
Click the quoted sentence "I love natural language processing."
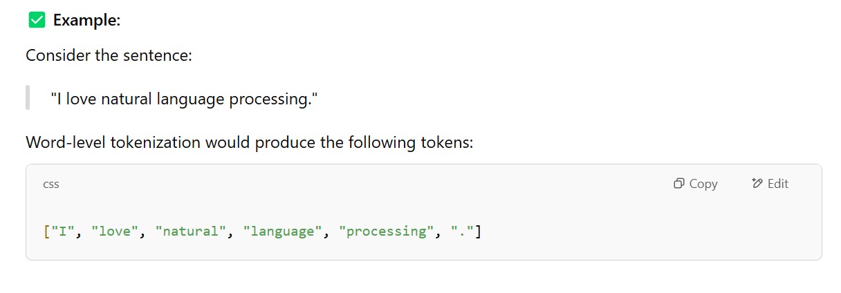coord(184,99)
